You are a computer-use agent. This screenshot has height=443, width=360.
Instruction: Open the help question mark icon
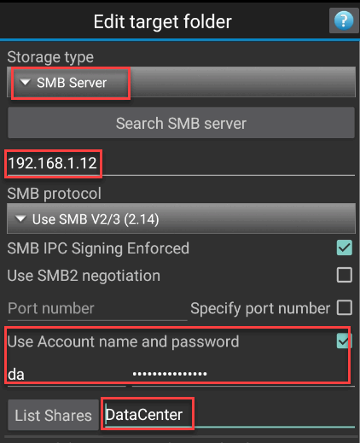pos(344,20)
